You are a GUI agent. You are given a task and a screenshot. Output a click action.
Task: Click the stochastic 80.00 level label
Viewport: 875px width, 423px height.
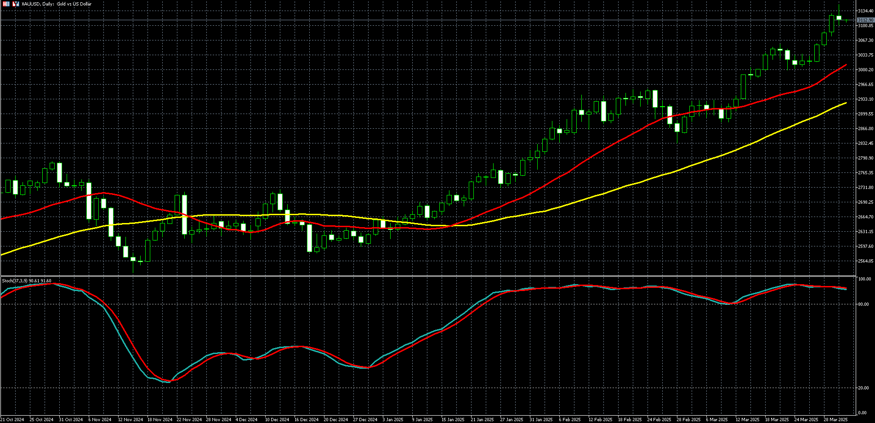[x=864, y=304]
